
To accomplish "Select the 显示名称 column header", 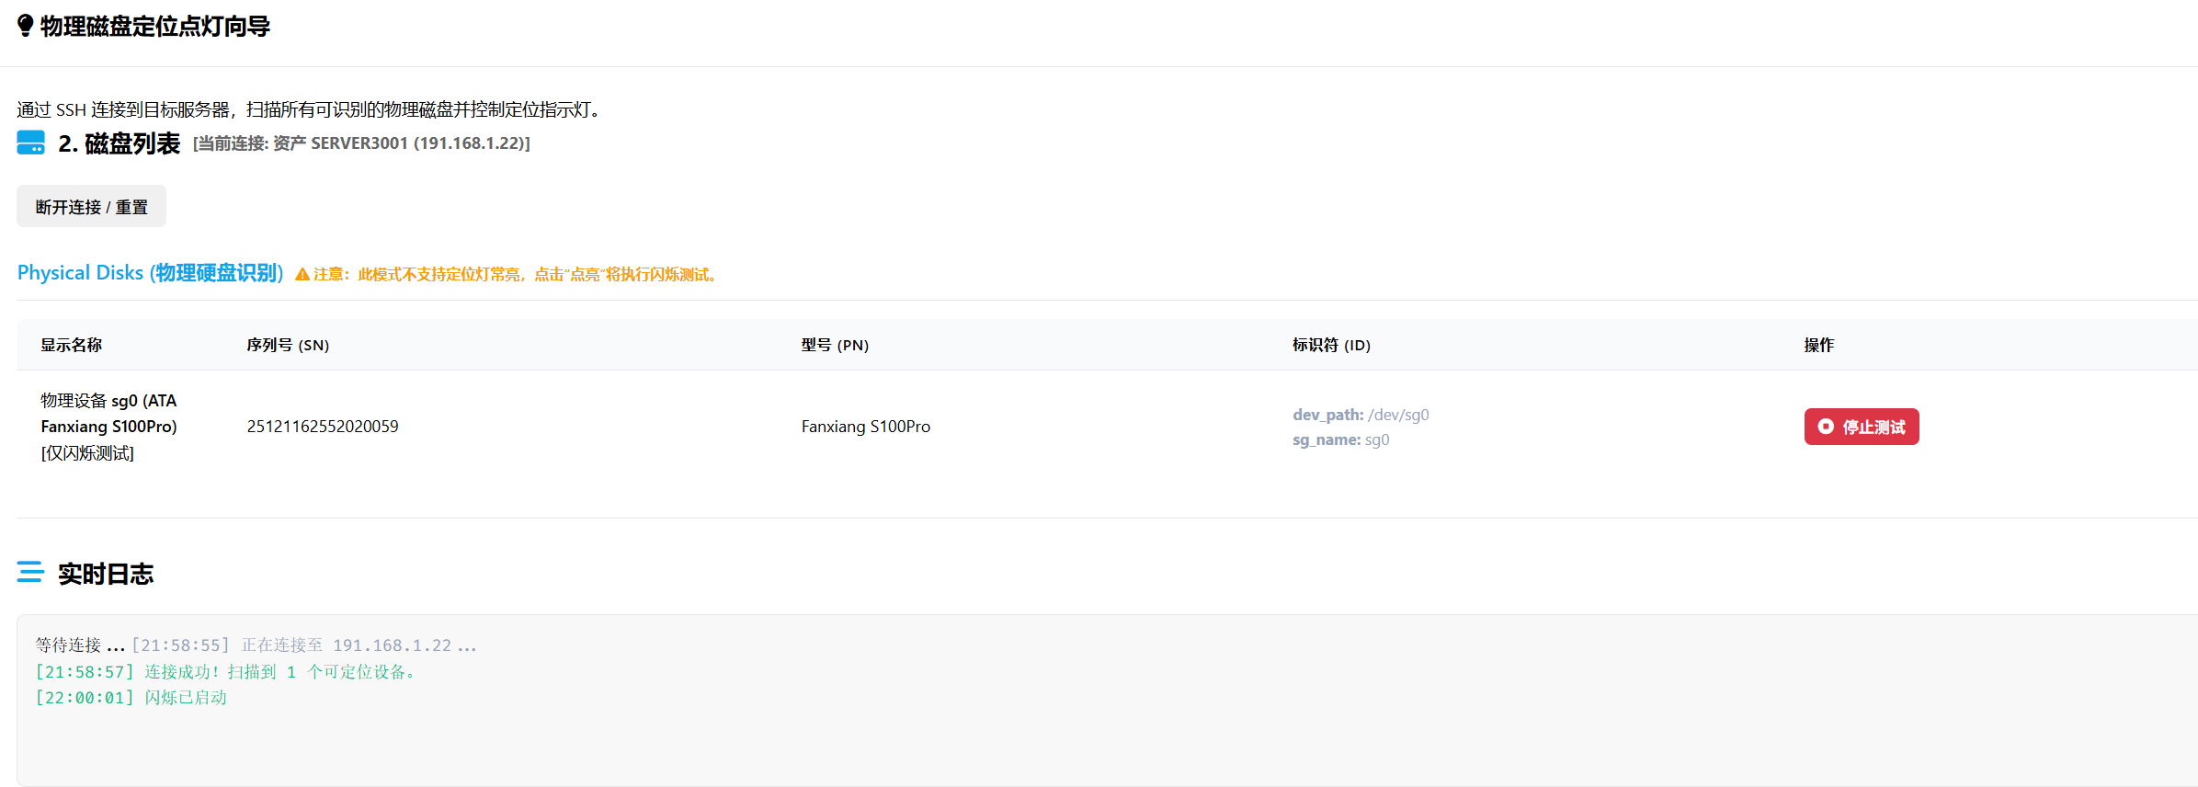I will tap(71, 345).
